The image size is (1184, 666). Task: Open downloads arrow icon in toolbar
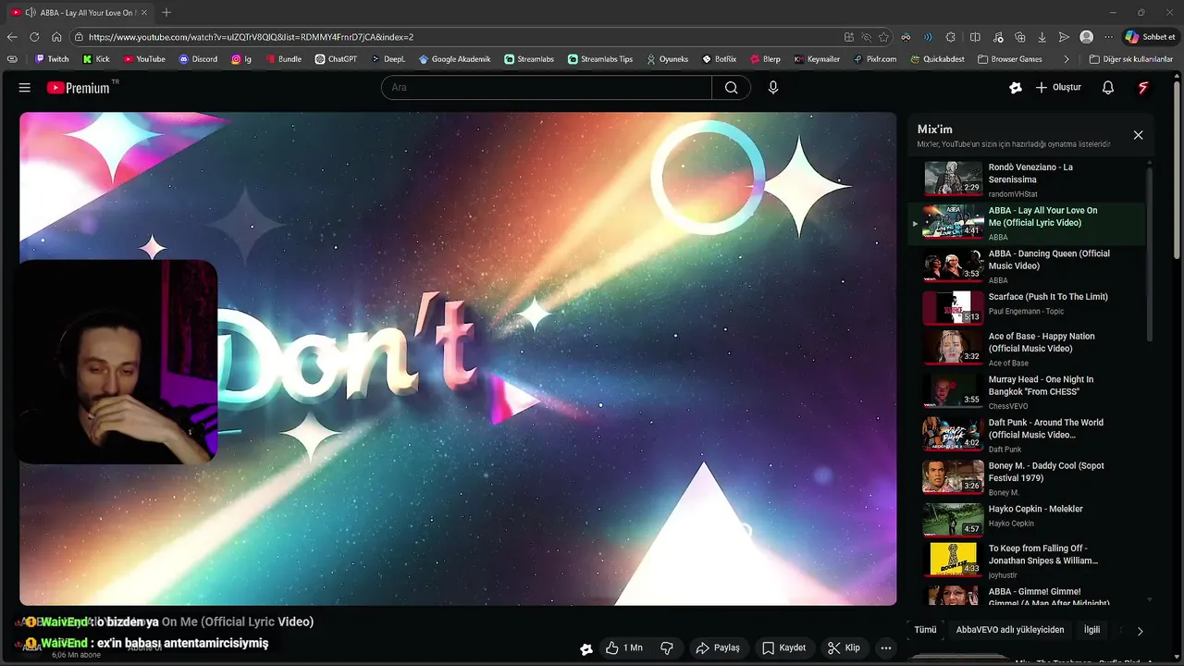coord(1042,37)
